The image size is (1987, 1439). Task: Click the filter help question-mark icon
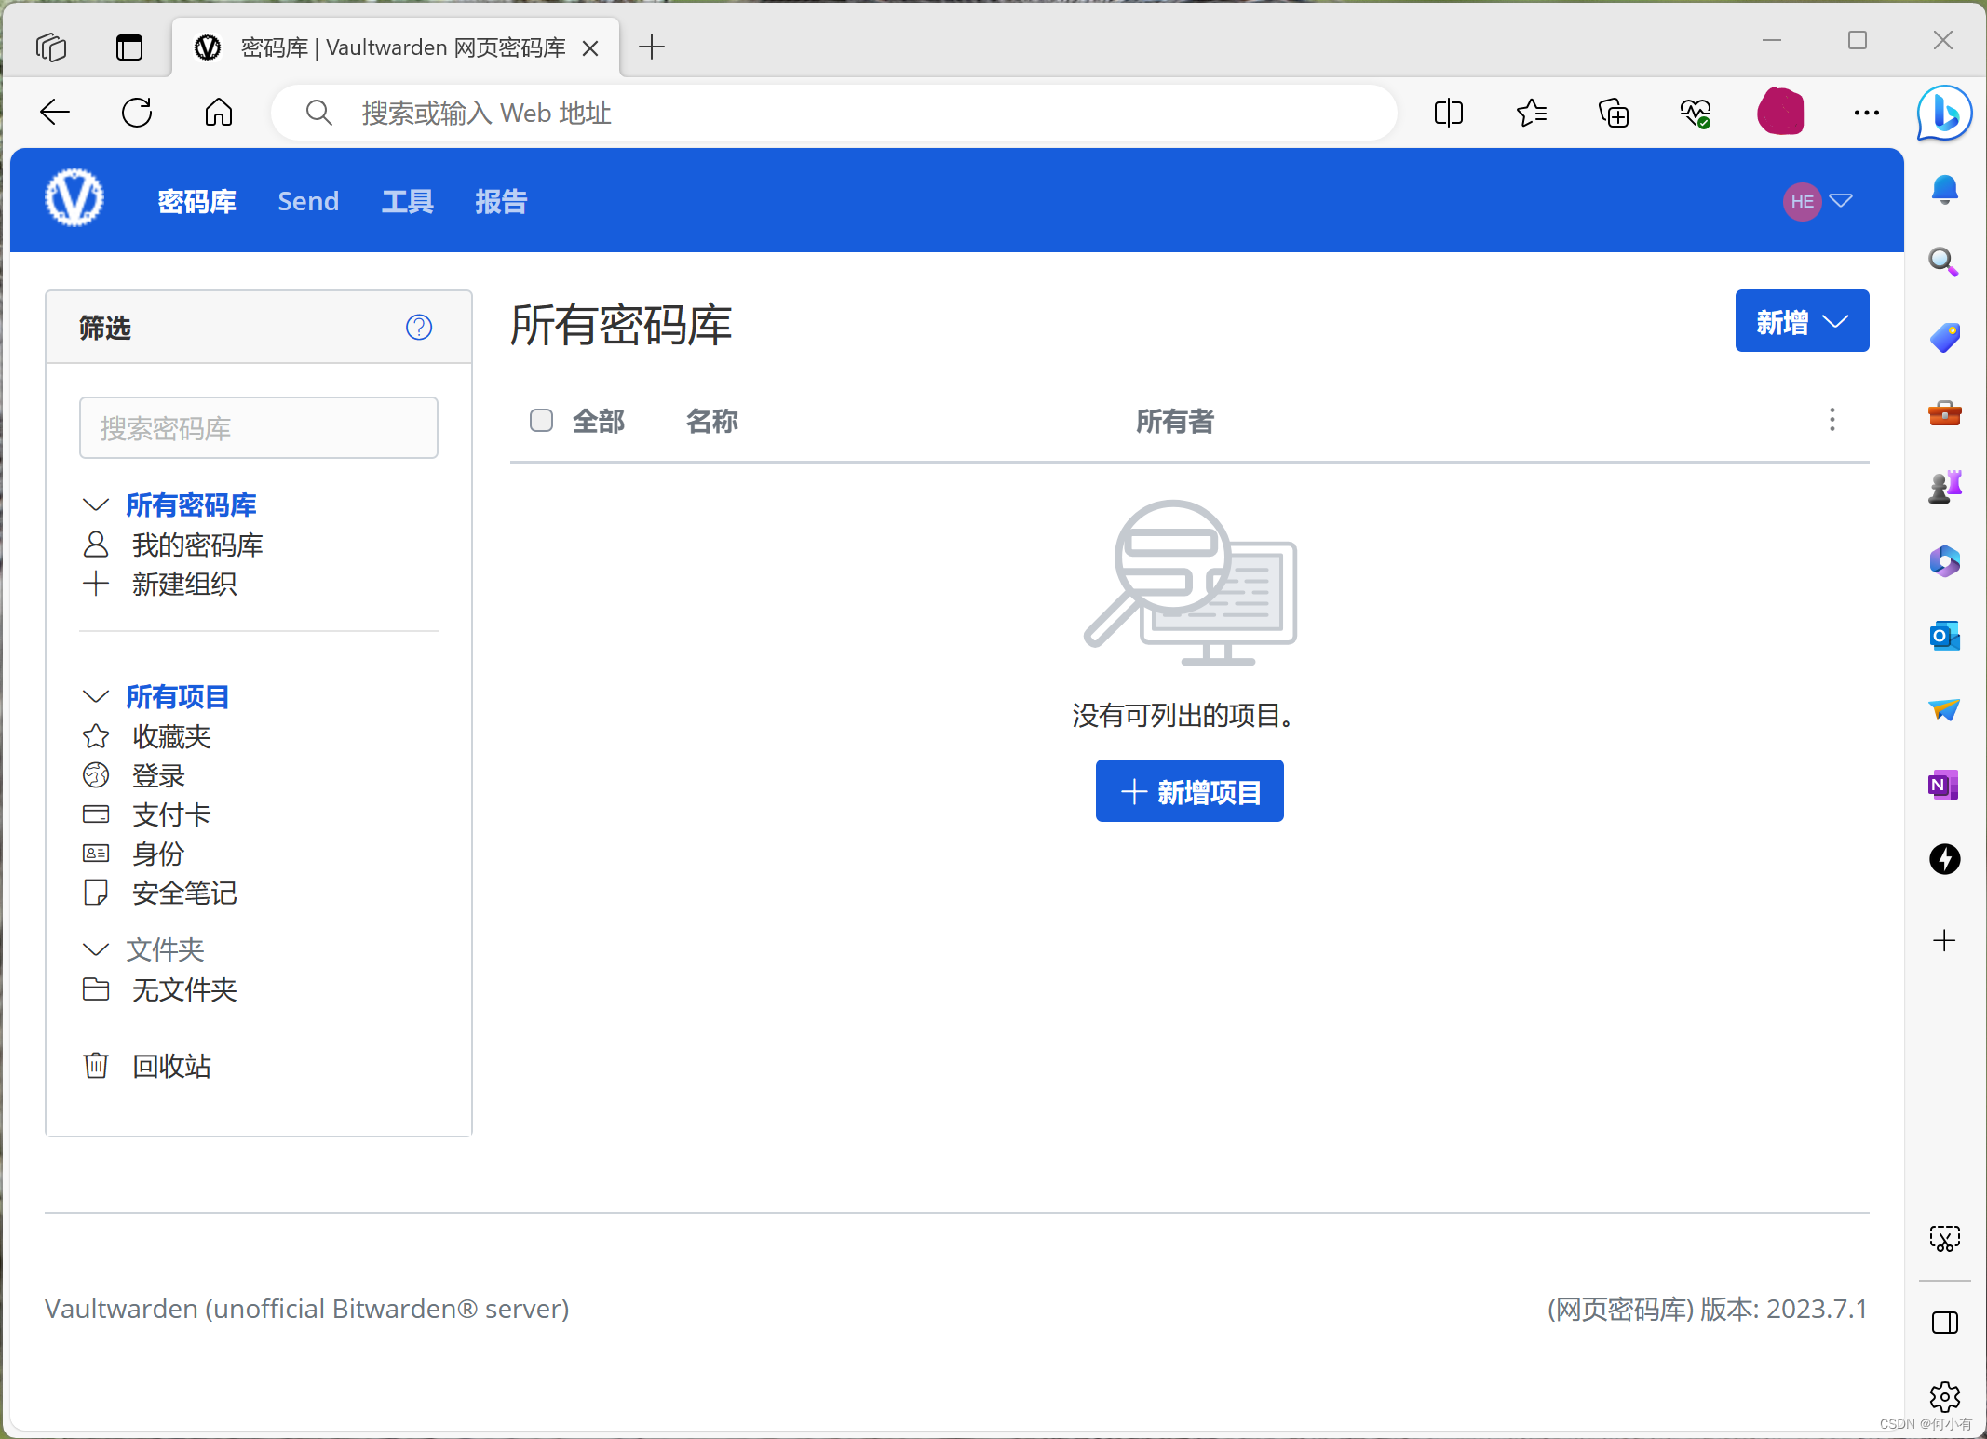click(x=419, y=327)
